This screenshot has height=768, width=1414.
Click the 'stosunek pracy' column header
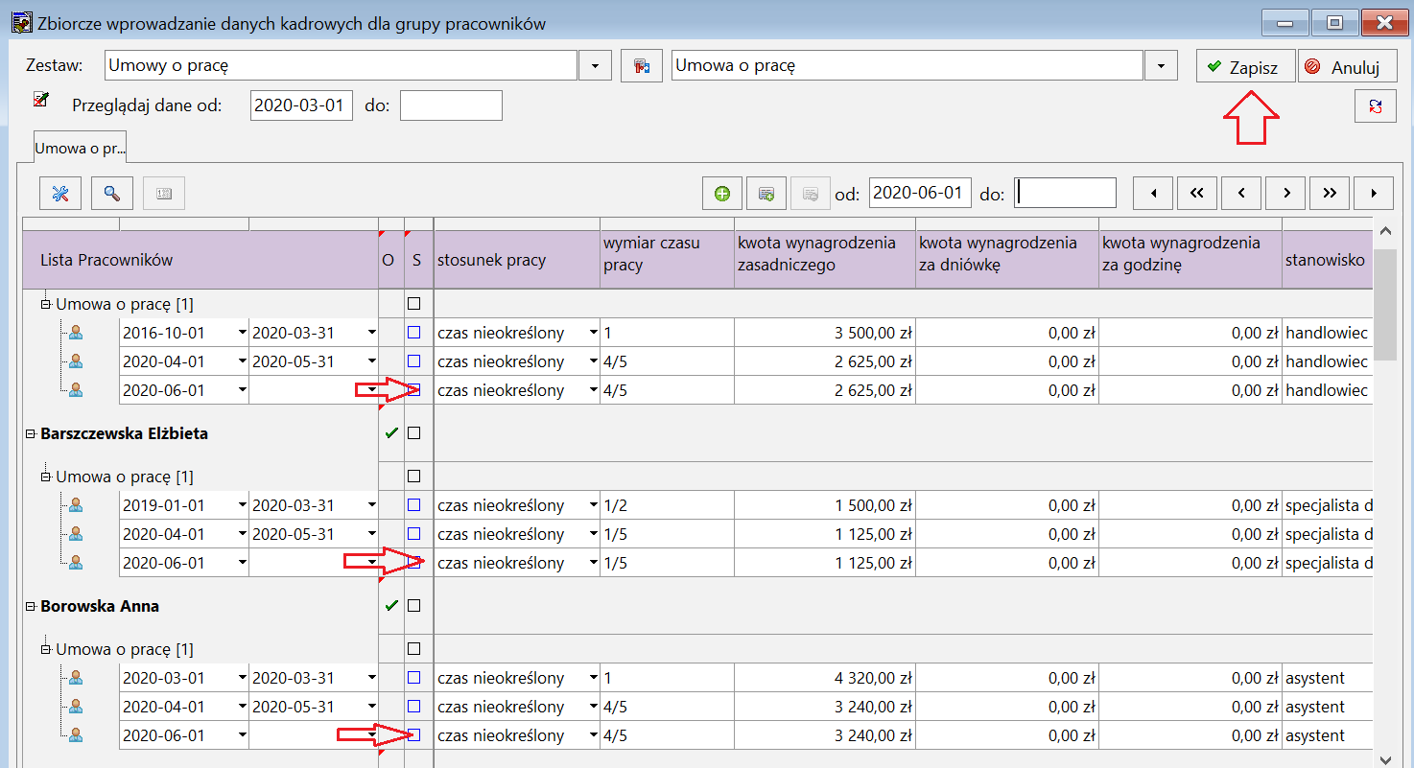[517, 260]
